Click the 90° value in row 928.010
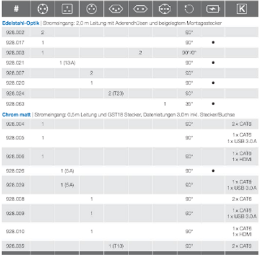Image resolution: width=261 pixels, height=255 pixels. point(189,232)
